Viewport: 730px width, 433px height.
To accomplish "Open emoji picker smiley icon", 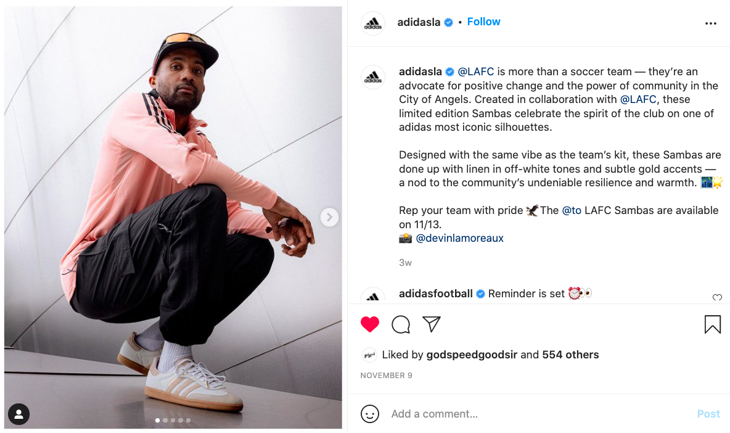I will [370, 414].
